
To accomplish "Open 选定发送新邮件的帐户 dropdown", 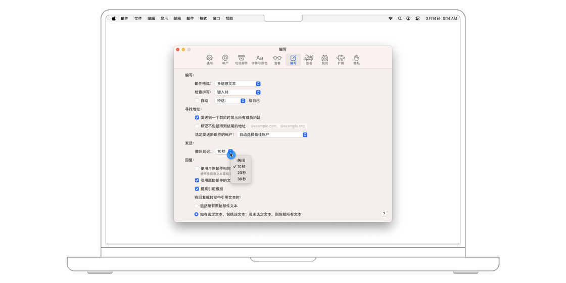I will click(x=272, y=134).
